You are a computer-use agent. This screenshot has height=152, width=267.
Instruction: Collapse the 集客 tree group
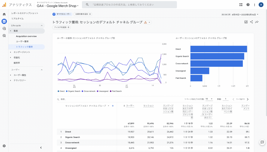[x=10, y=31]
